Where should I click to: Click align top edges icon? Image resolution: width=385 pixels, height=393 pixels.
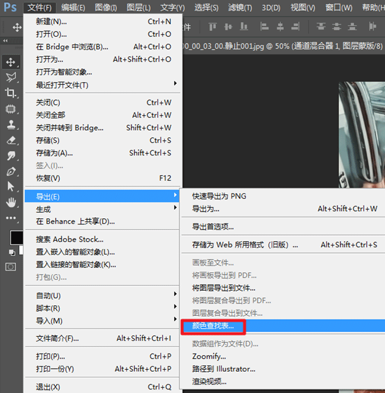tap(213, 26)
